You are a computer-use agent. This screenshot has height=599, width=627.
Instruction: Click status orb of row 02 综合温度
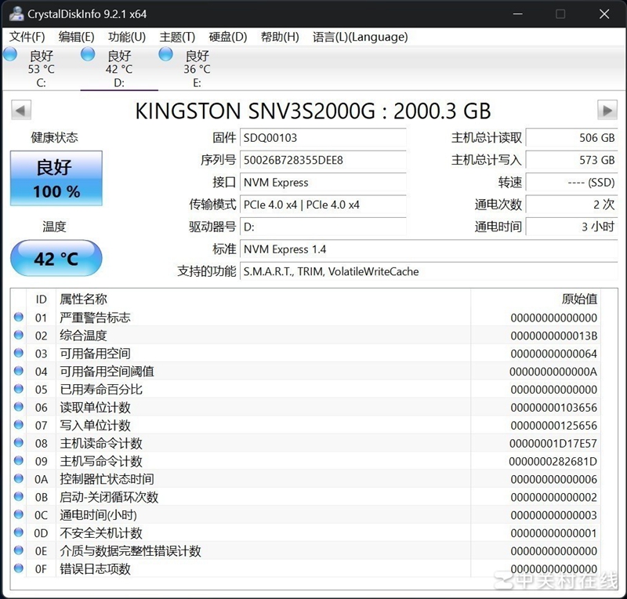point(18,335)
